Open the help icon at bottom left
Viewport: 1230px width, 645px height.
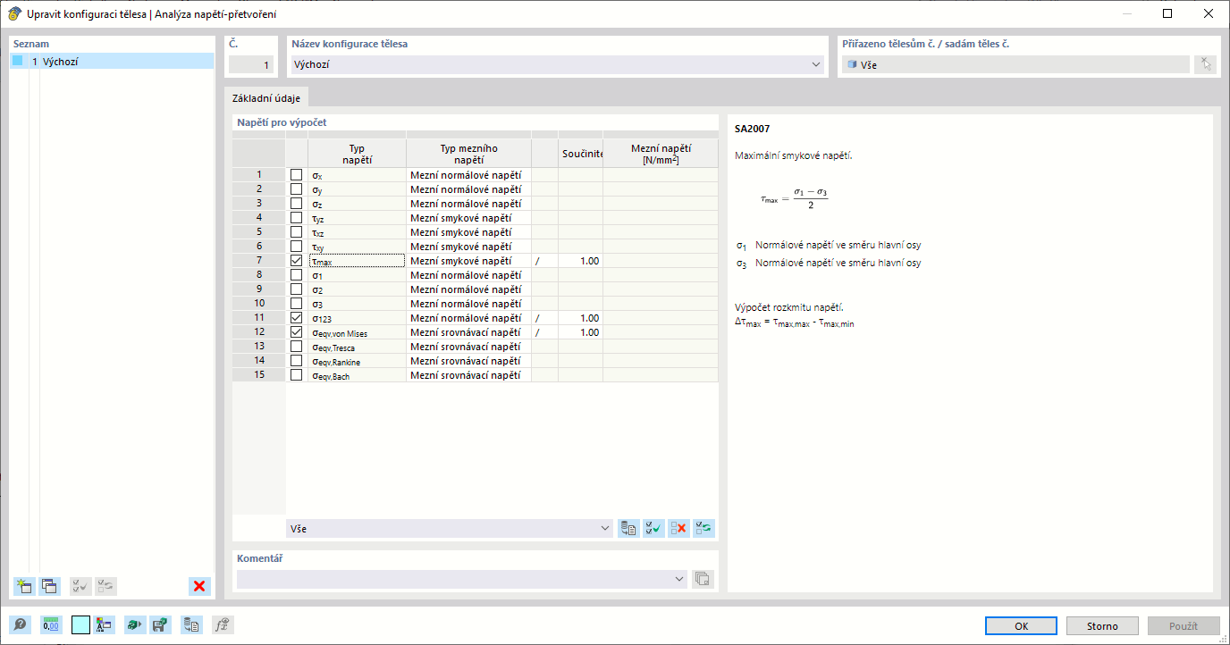(x=20, y=625)
